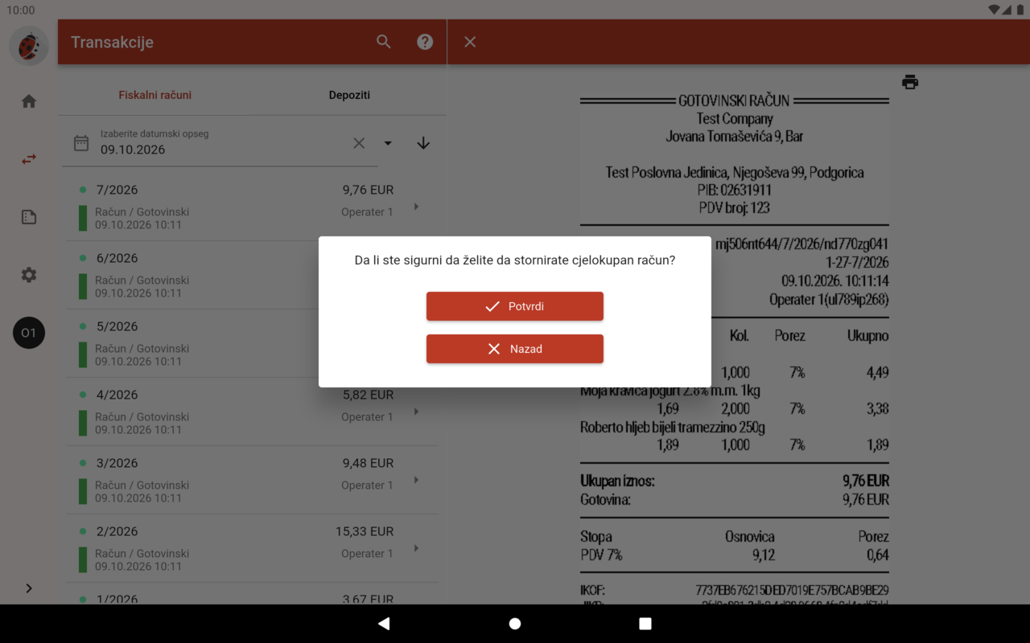Viewport: 1030px width, 643px height.
Task: Expand transaction 7/2026 arrow
Action: tap(416, 207)
